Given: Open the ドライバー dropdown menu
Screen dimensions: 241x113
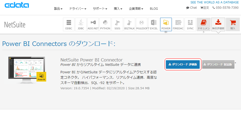Looking at the screenshot, I should click(x=78, y=9).
